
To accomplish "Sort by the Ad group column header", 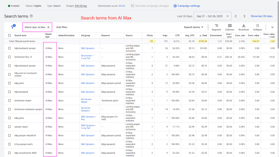I will pyautogui.click(x=85, y=35).
